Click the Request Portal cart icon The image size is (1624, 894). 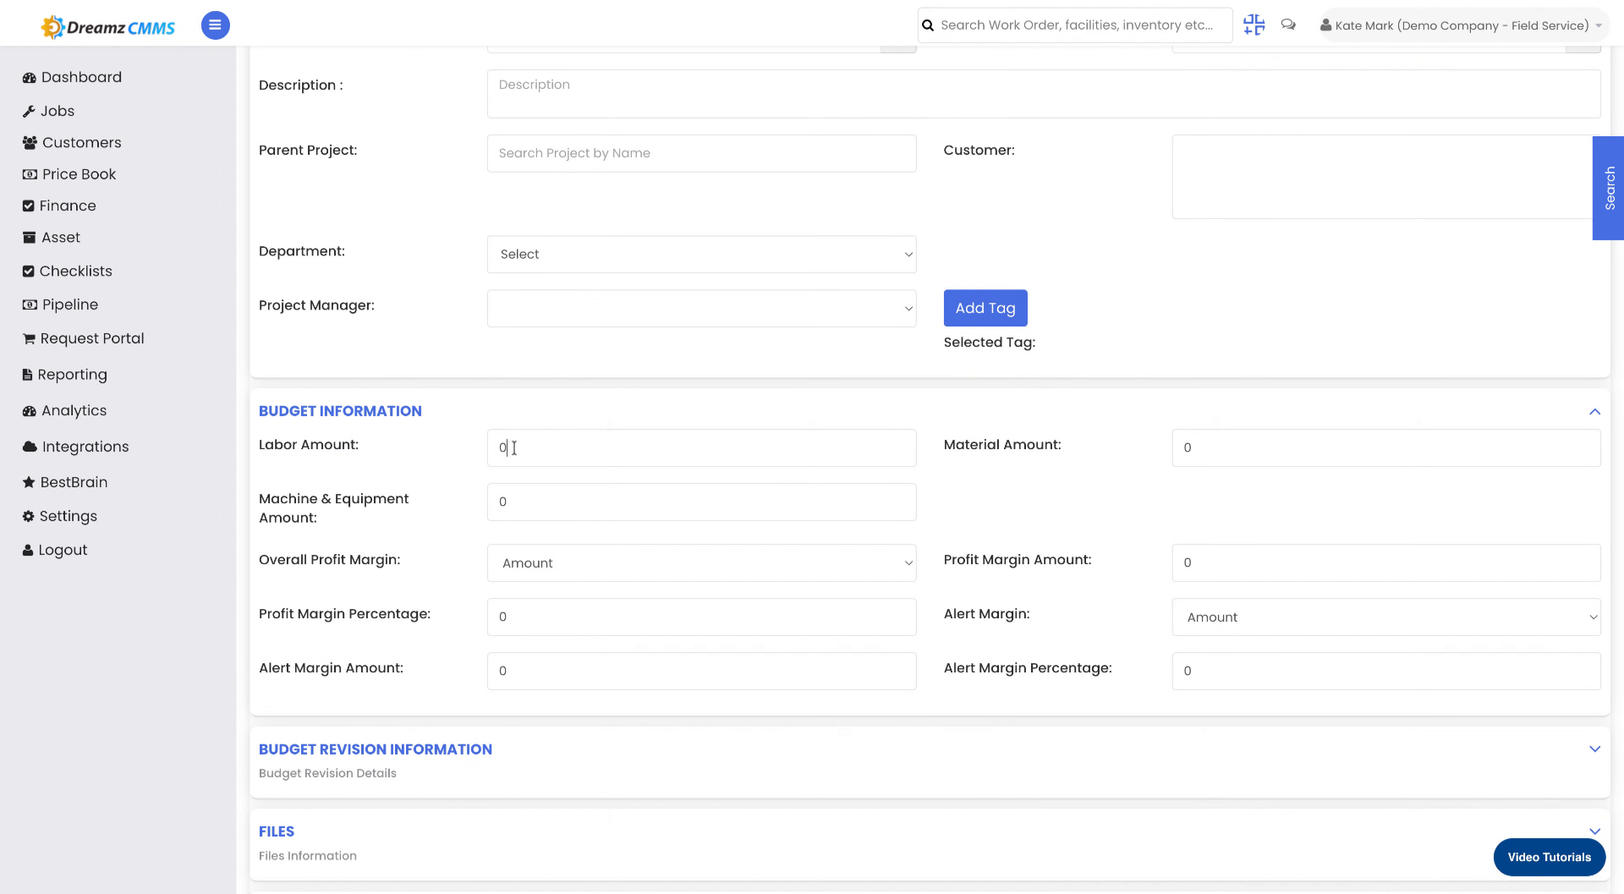30,339
